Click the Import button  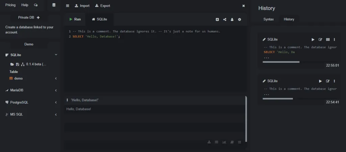pyautogui.click(x=82, y=6)
